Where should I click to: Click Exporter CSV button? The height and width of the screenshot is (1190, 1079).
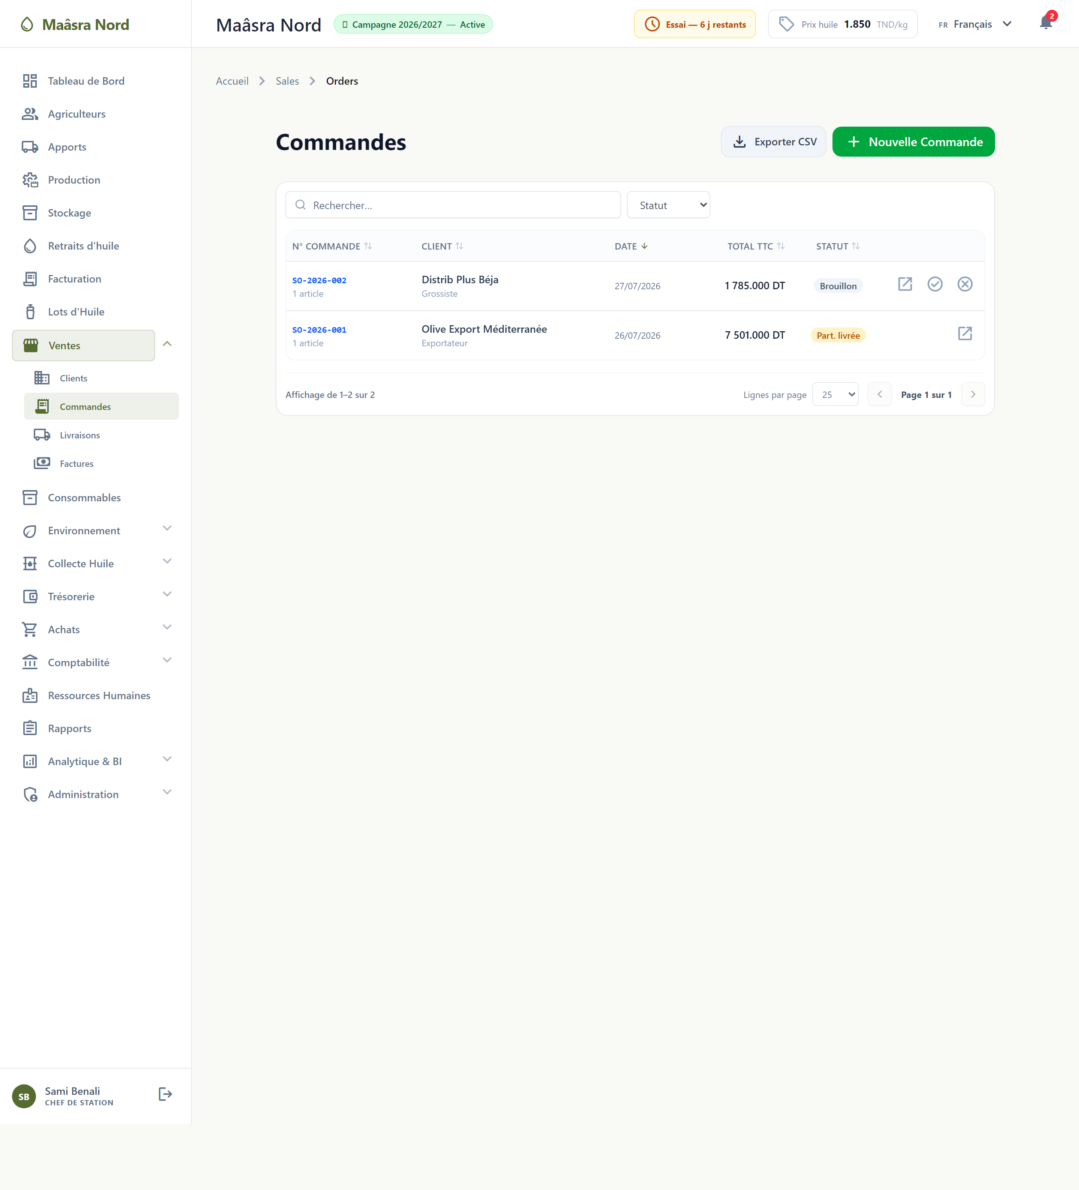point(773,142)
